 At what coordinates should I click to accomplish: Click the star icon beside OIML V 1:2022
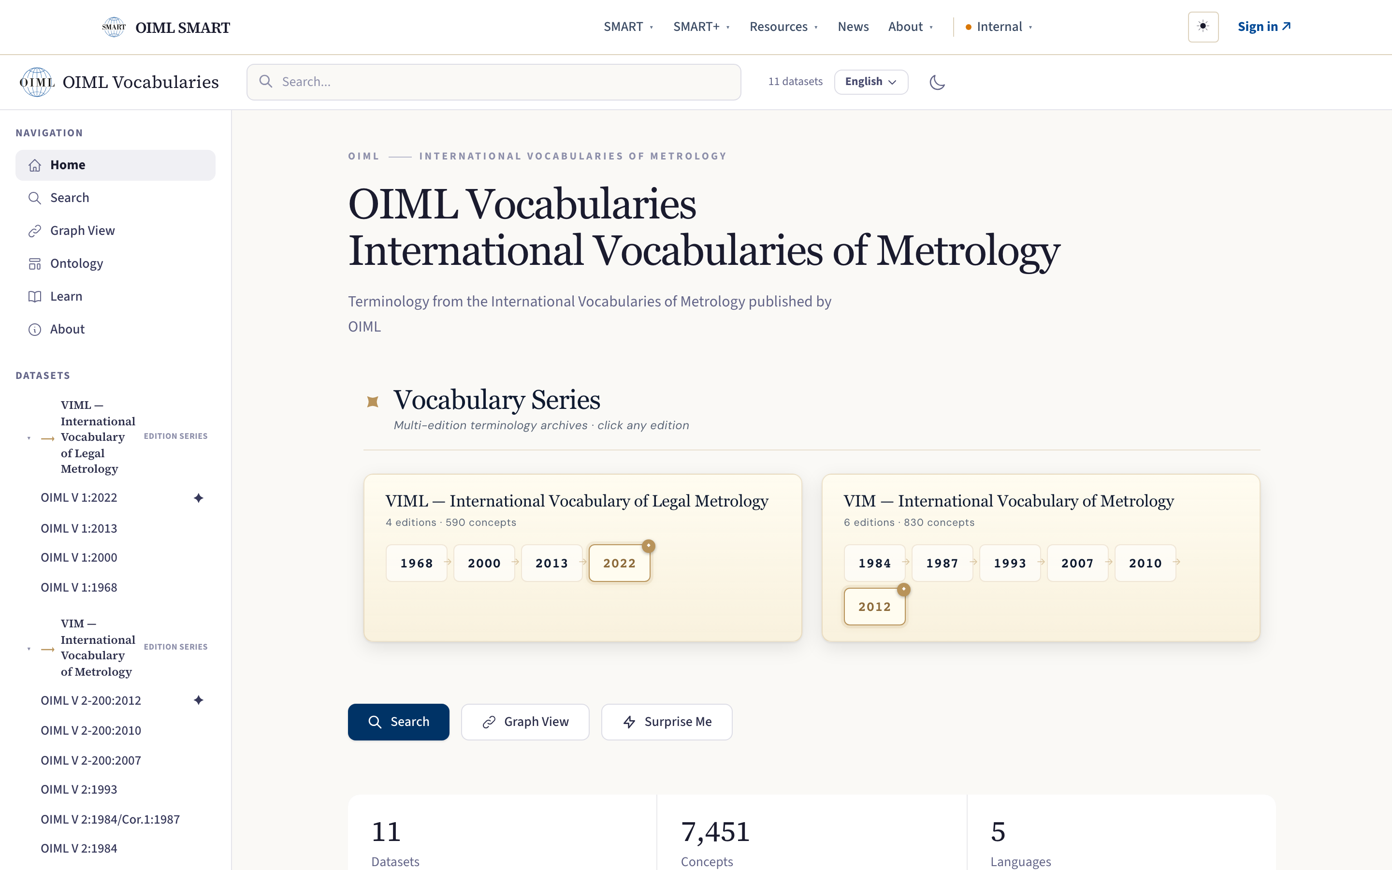click(x=199, y=498)
